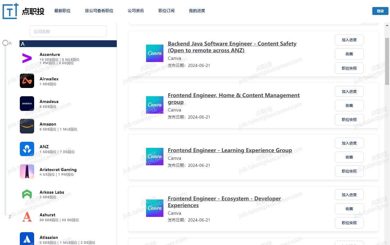Screen dimensions: 390x245
Task: Select the Airwallex logo icon
Action: coord(27,81)
